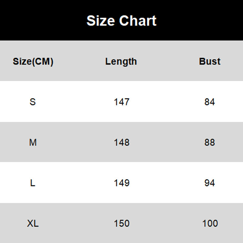Click the 149 length value
This screenshot has width=243, height=243.
tap(122, 183)
